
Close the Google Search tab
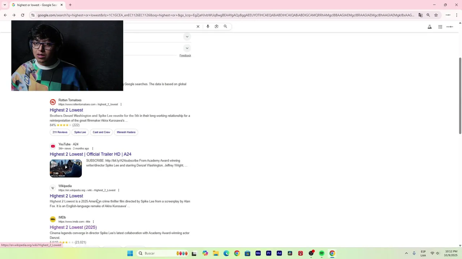tap(61, 5)
